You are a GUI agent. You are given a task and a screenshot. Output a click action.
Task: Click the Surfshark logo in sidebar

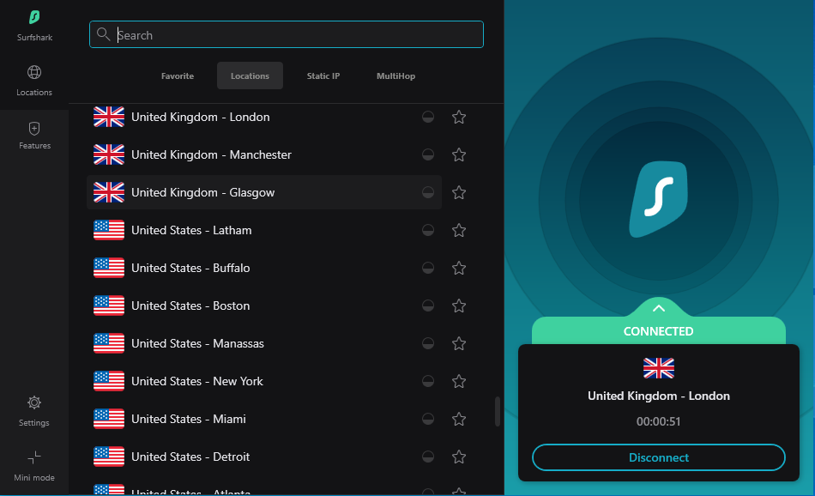coord(34,18)
